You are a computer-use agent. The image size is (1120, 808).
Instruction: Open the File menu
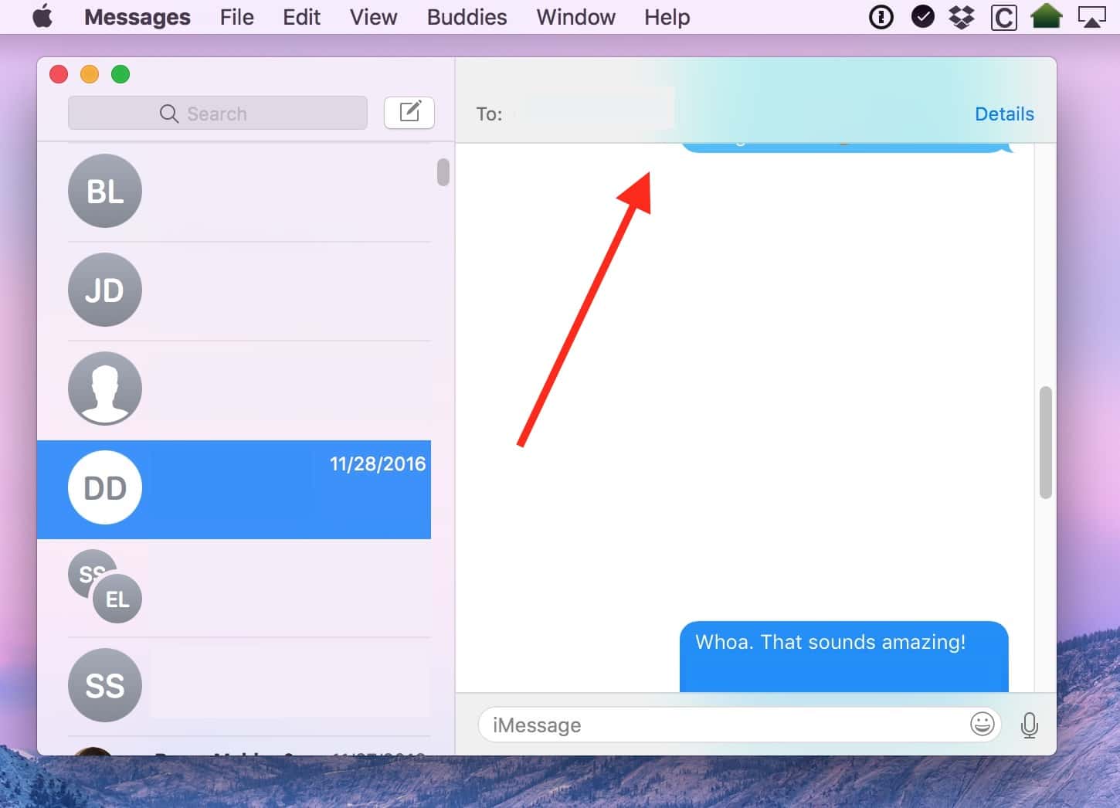236,17
